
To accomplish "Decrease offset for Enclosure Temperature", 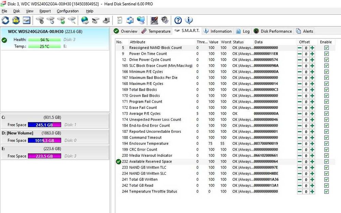I will [300, 144].
